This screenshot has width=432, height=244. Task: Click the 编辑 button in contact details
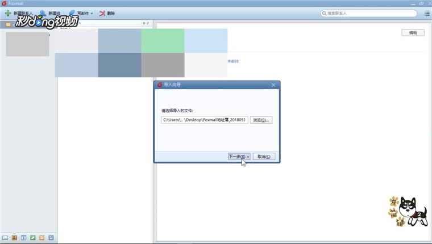(413, 33)
